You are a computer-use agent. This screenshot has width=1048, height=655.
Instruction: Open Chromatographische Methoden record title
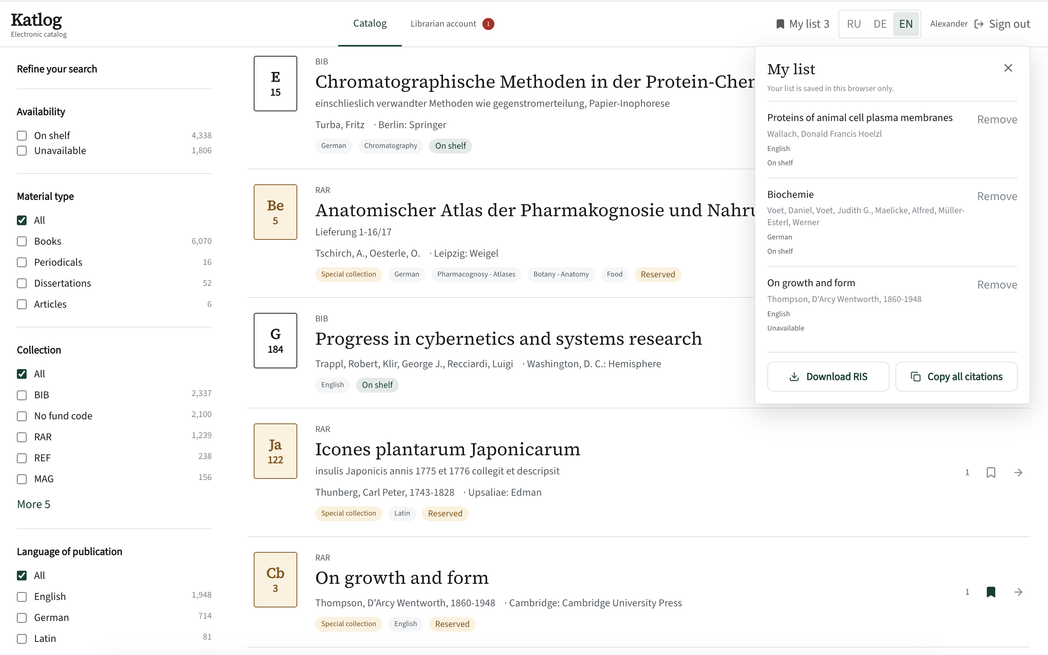(534, 82)
